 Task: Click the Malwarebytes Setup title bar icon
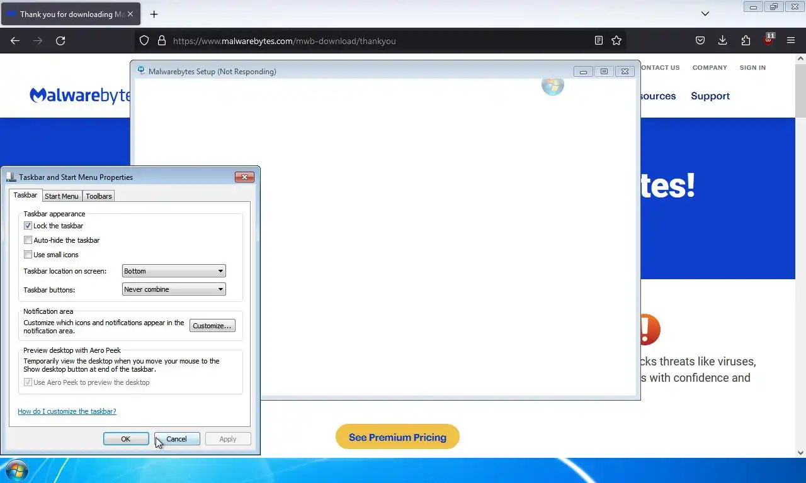[x=141, y=71]
